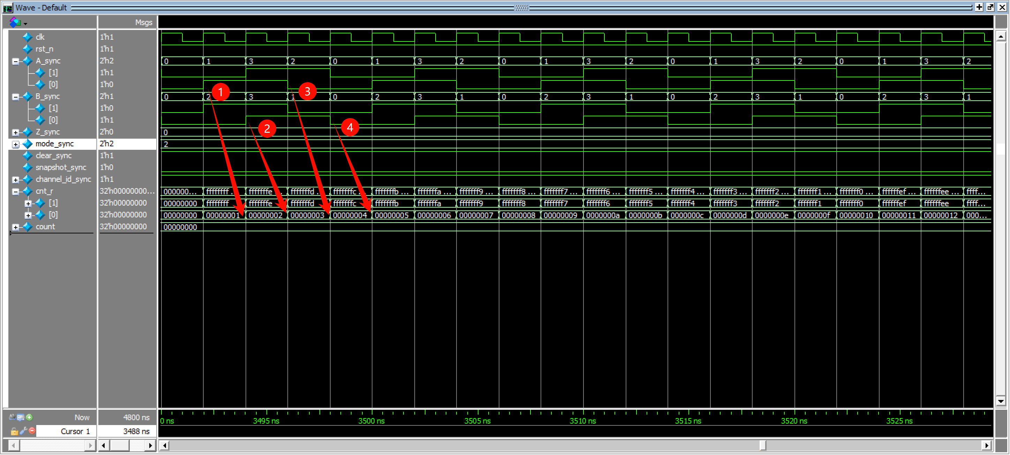The height and width of the screenshot is (455, 1010).
Task: Click the edit grid and timeline icon
Action: (20, 417)
